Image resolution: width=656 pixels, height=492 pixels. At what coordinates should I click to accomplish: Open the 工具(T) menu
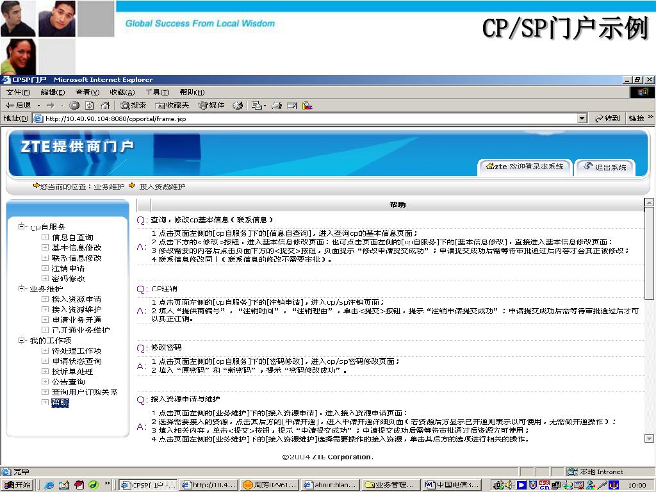click(x=158, y=92)
